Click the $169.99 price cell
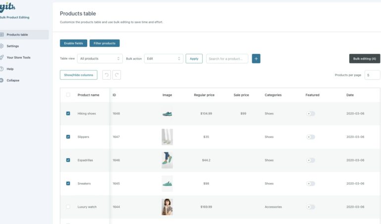 click(206, 207)
